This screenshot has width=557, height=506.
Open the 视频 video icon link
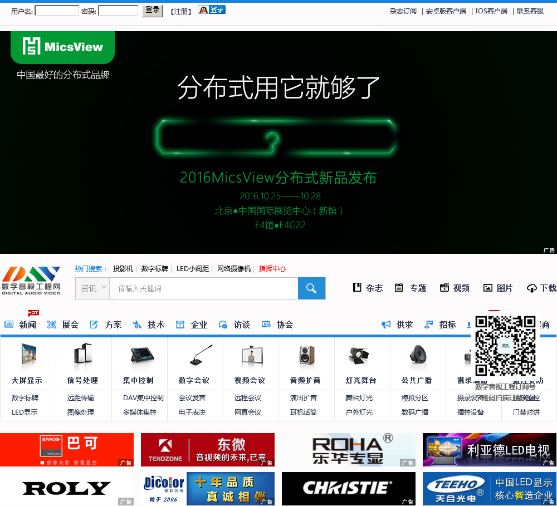coord(455,288)
